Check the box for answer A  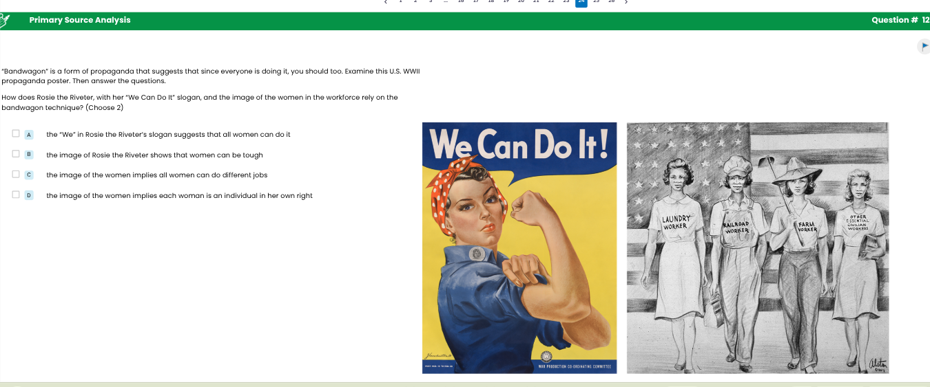point(15,134)
